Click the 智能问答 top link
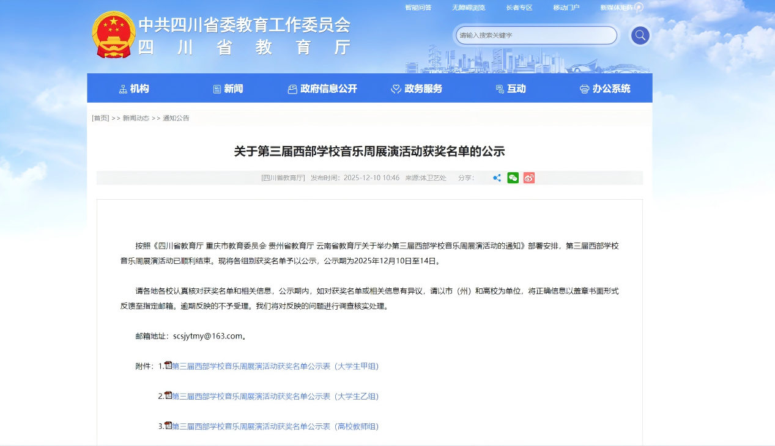This screenshot has height=446, width=775. click(x=418, y=8)
